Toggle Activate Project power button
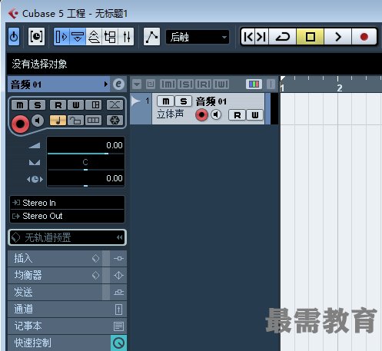 click(x=14, y=37)
